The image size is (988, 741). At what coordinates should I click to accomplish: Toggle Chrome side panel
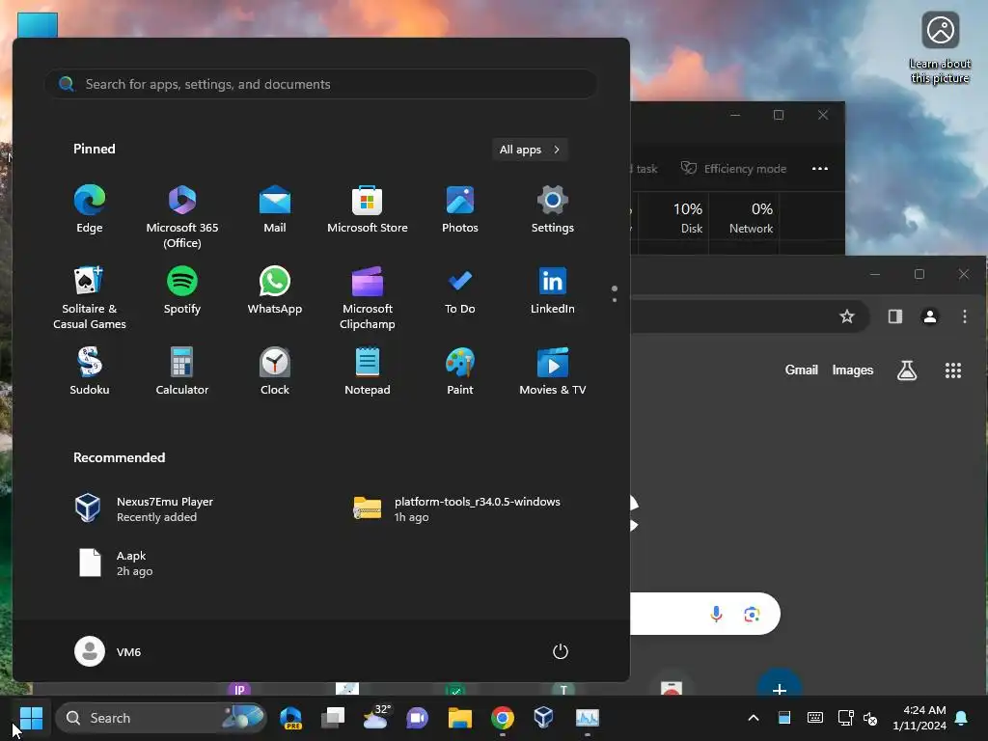[x=895, y=316]
